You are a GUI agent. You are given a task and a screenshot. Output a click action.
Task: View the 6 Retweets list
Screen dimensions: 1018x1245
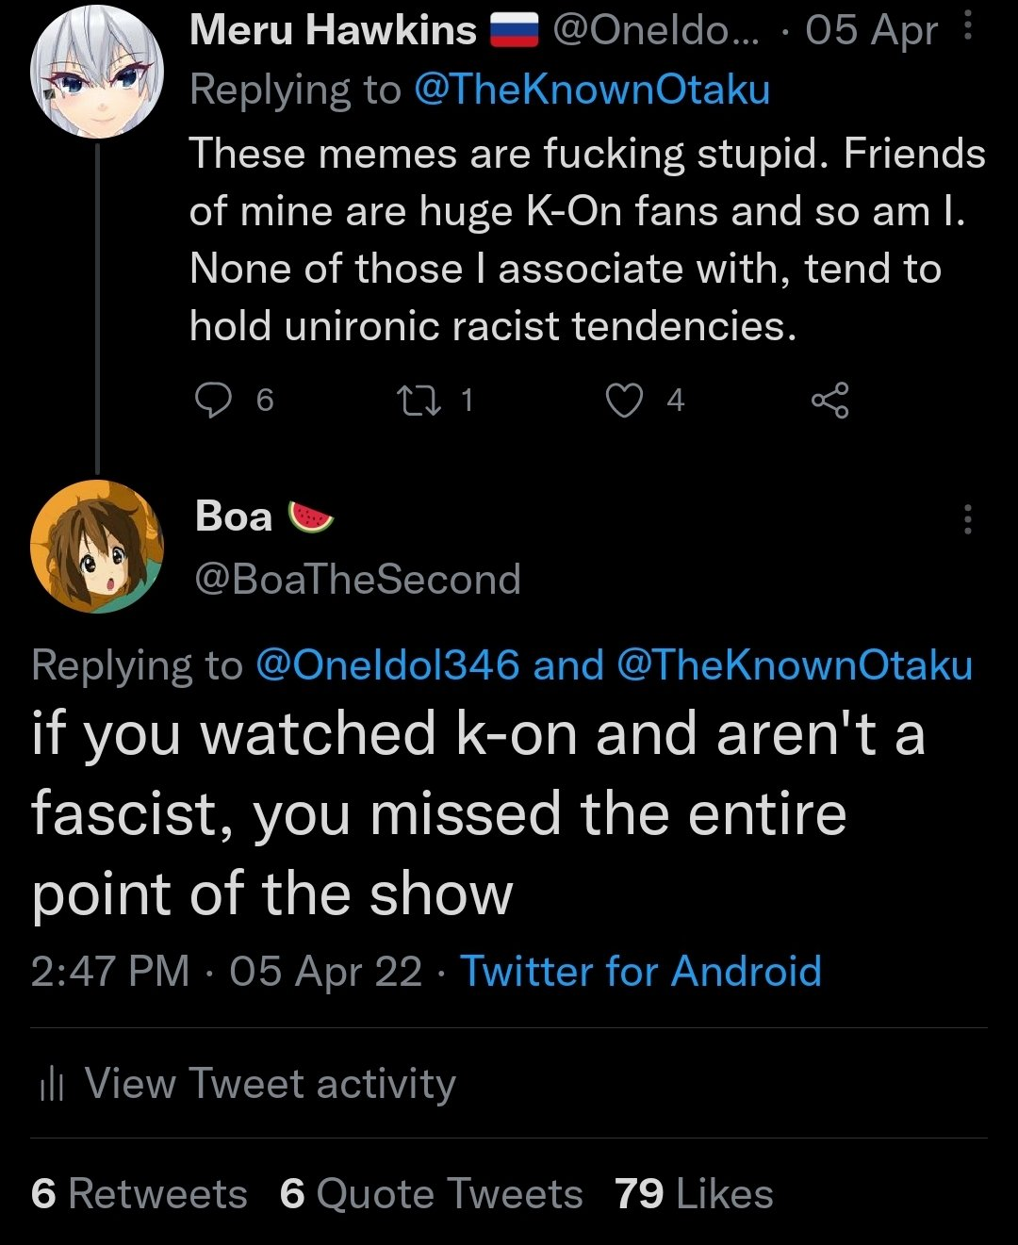pyautogui.click(x=140, y=1193)
